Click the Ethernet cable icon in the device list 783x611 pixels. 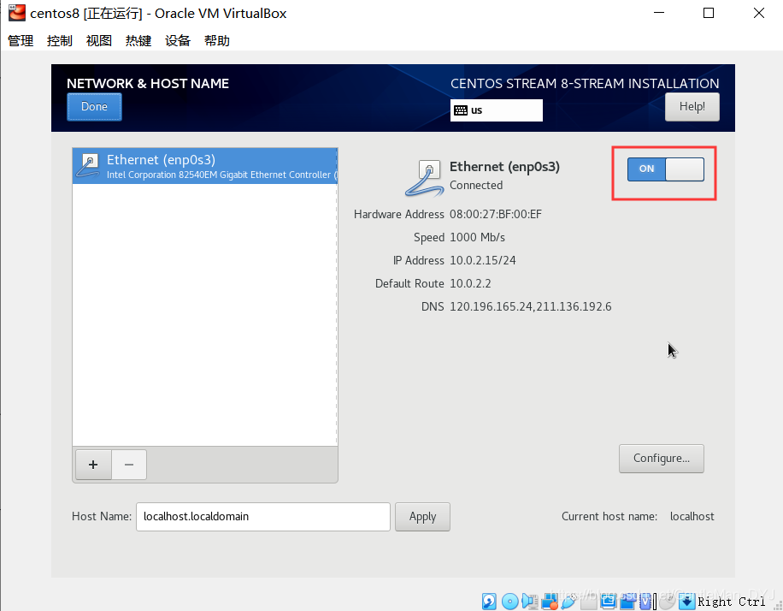[88, 166]
